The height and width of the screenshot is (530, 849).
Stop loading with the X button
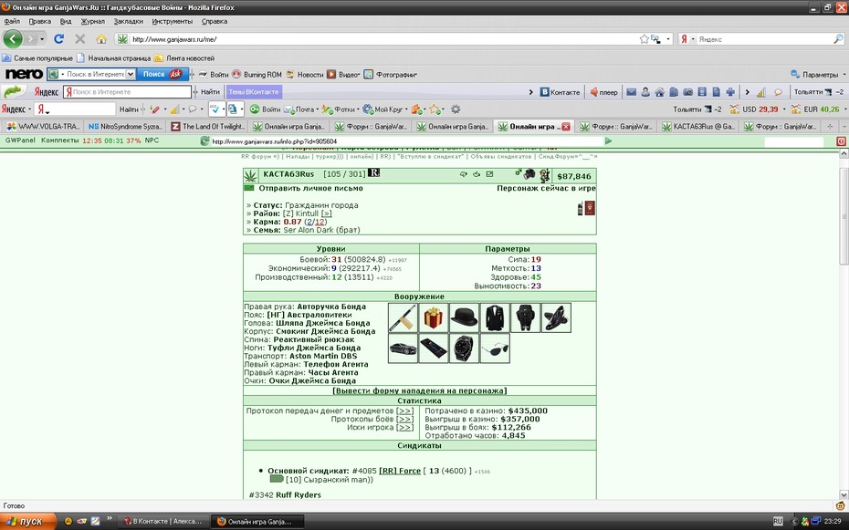click(x=80, y=39)
